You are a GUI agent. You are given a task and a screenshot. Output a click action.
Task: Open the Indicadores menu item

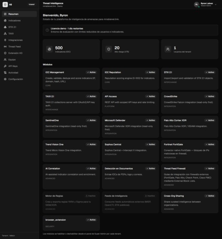(20, 20)
